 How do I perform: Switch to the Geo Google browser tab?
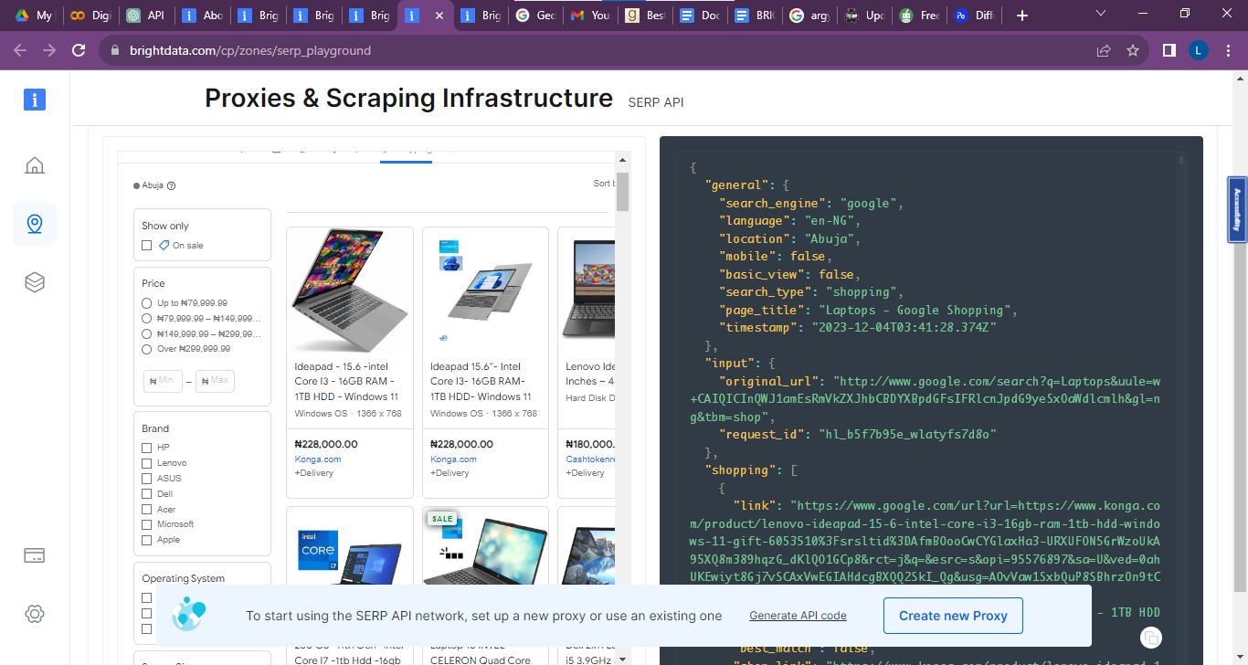(x=534, y=16)
